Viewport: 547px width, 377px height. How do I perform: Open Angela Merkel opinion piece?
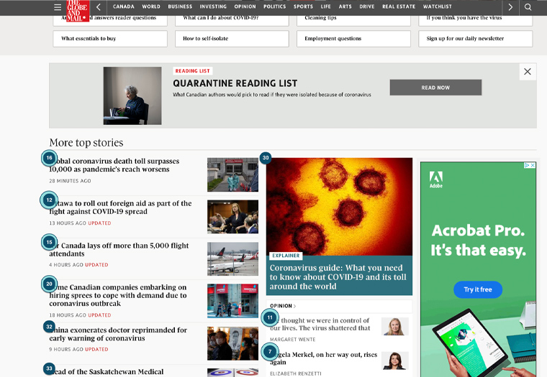(x=323, y=358)
